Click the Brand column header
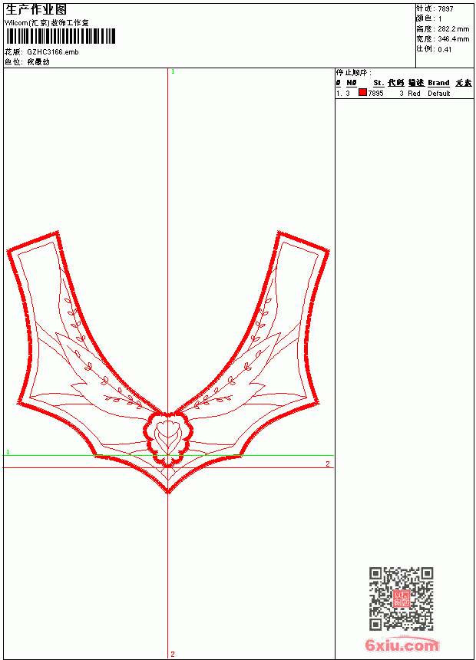The height and width of the screenshot is (660, 476). 438,83
